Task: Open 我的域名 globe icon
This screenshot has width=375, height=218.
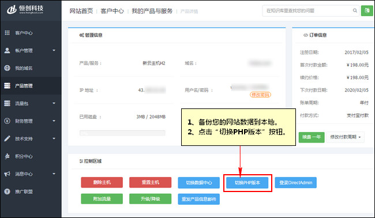Action: tap(7, 68)
